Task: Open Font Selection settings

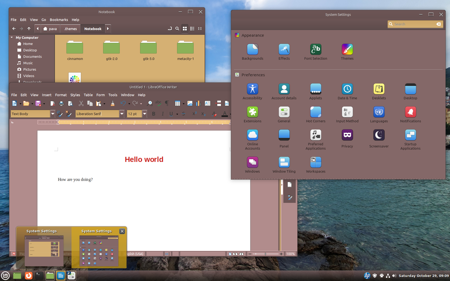Action: [x=316, y=52]
